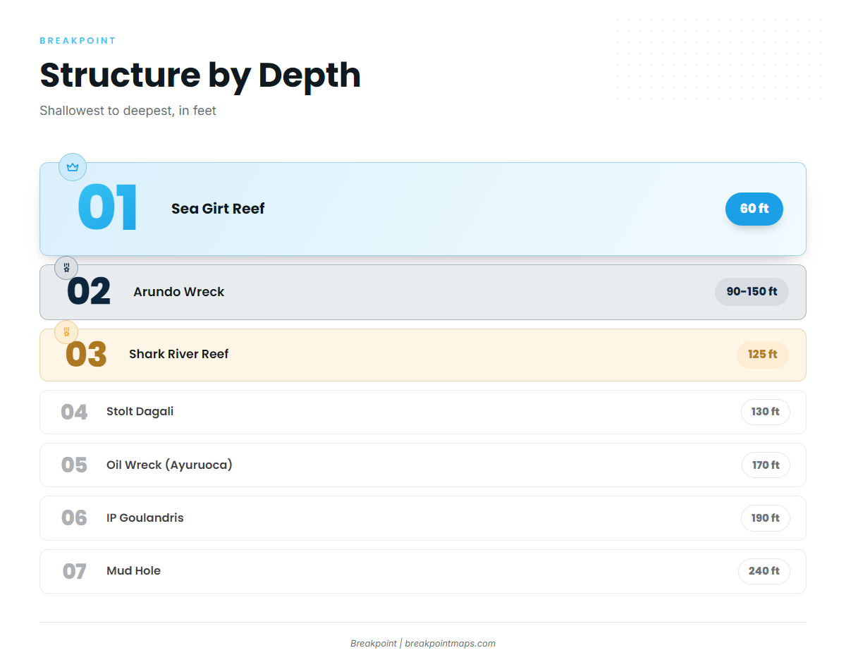Click the 90-150 ft depth pill

point(752,292)
